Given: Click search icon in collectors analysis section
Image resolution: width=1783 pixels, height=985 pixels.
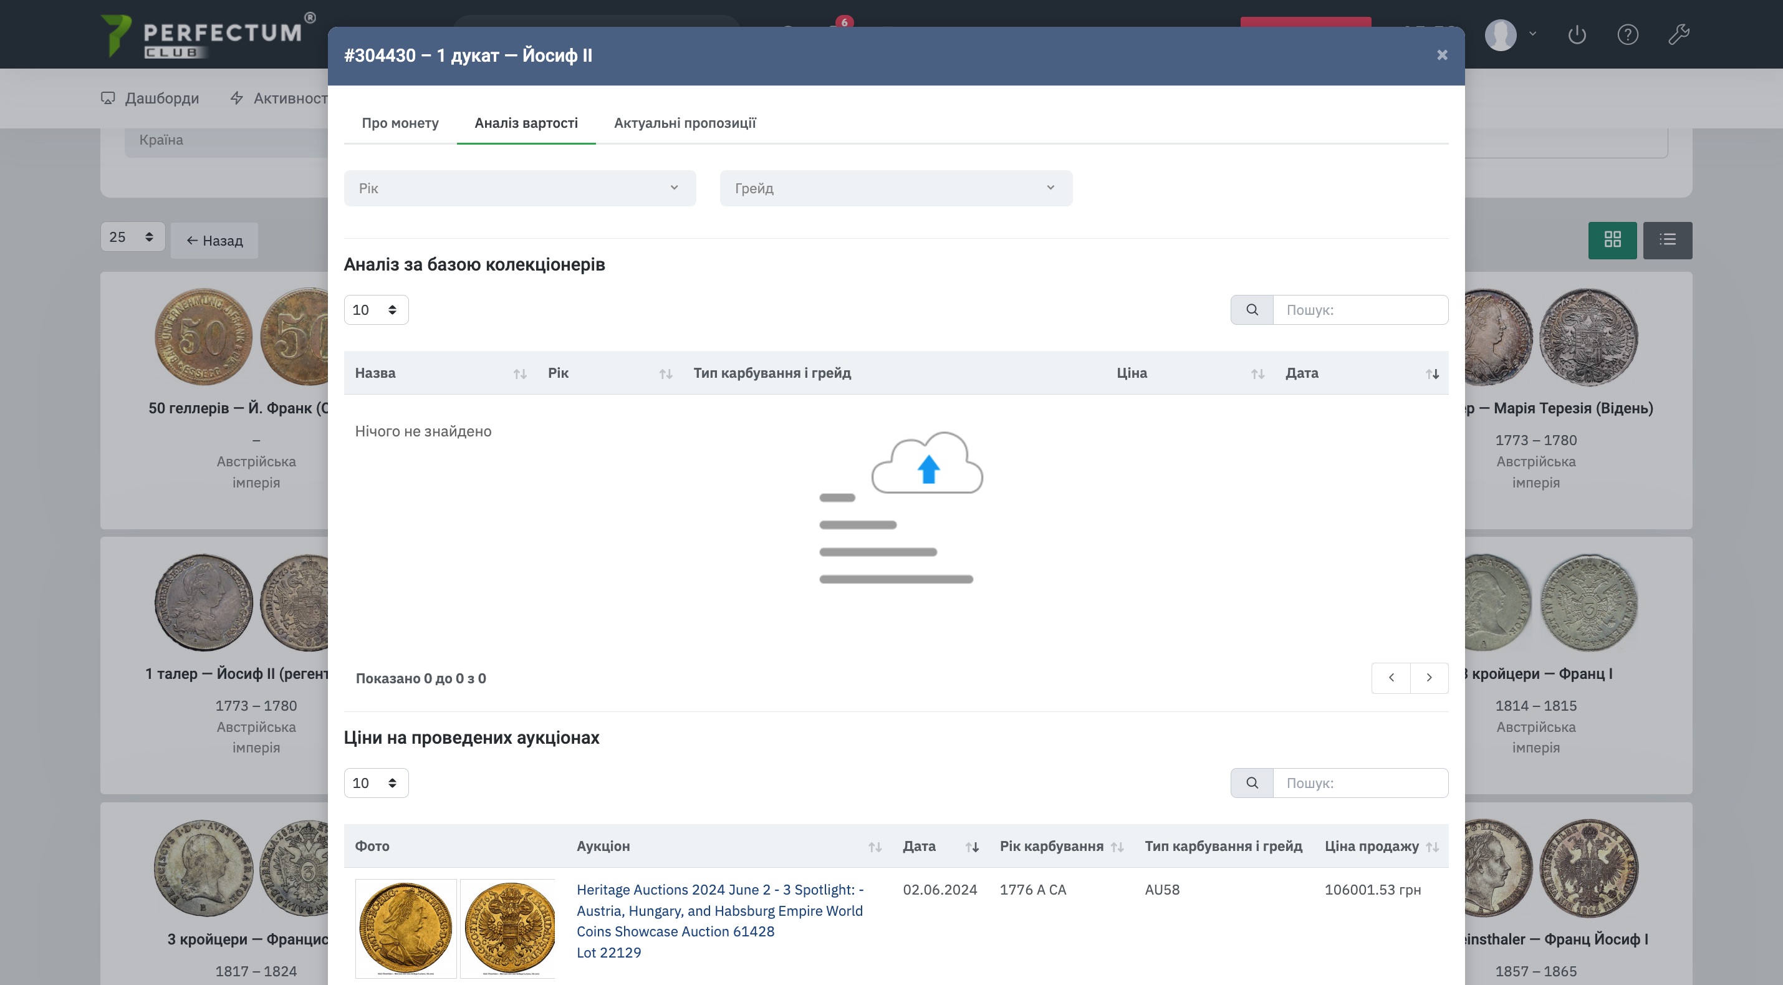Looking at the screenshot, I should pos(1251,309).
